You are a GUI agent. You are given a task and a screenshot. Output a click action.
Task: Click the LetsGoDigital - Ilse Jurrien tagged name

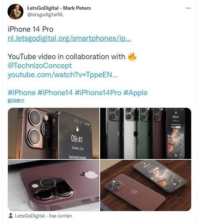coord(43,216)
